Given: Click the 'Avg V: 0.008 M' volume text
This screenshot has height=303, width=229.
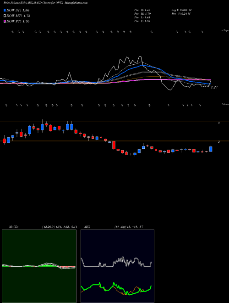Looking at the screenshot, I should click(x=181, y=10).
